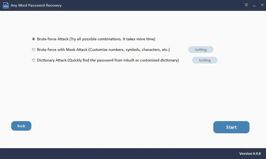Click the Version 9.9.8 label
This screenshot has height=159, width=266.
250,153
